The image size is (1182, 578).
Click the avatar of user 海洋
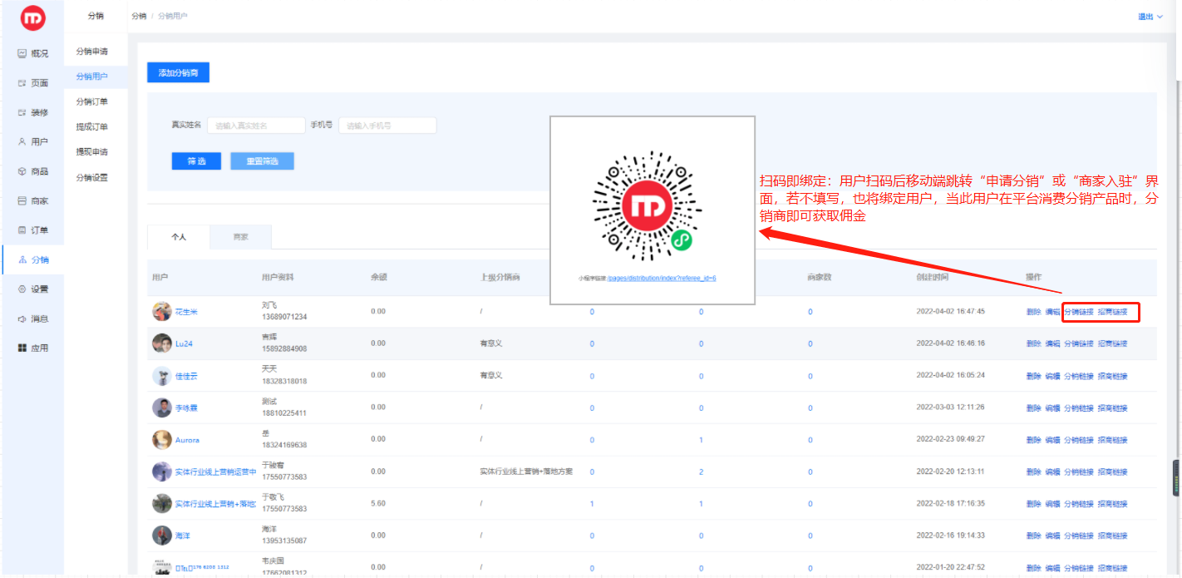(162, 536)
